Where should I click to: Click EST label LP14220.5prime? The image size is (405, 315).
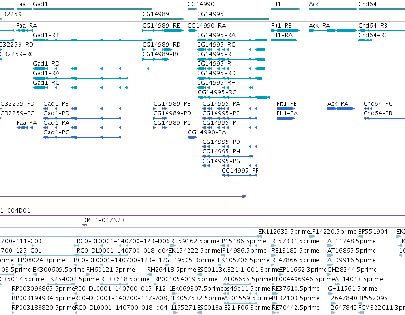click(x=333, y=232)
